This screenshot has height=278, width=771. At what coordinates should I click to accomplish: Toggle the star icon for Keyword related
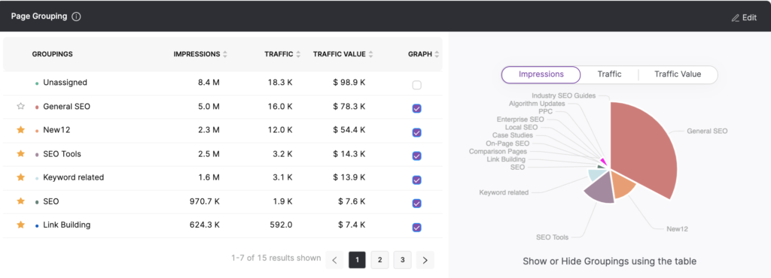(x=20, y=177)
